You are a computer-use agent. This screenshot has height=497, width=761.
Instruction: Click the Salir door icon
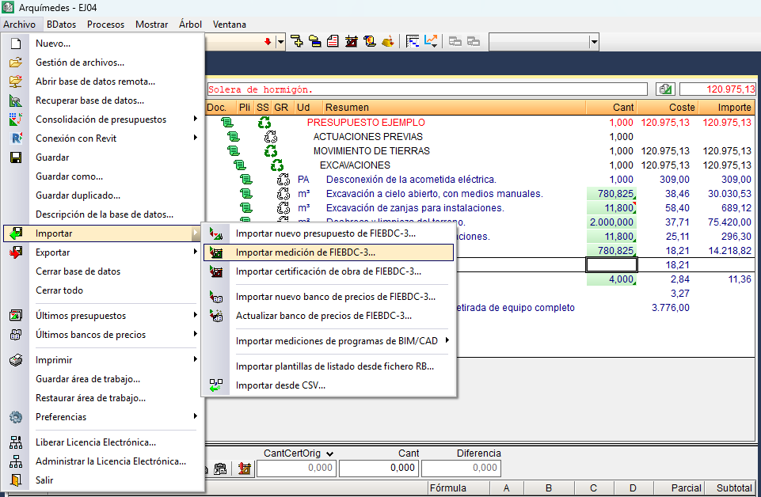click(15, 480)
